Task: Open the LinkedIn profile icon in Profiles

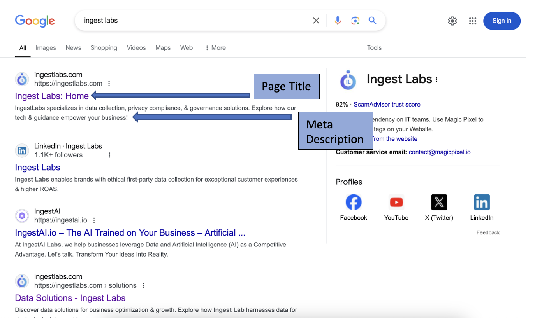Action: click(482, 202)
